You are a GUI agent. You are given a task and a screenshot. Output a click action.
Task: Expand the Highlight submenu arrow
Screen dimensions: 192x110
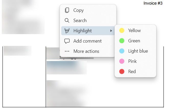click(x=111, y=31)
